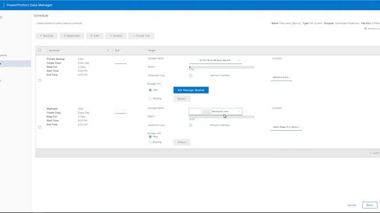This screenshot has height=213, width=380.
Task: Click the Back button
Action: coord(370,205)
